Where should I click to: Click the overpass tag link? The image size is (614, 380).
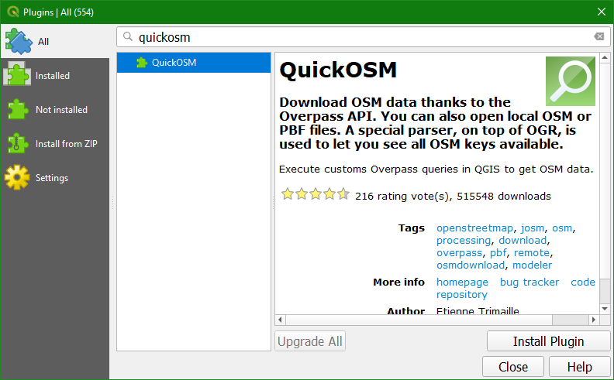[459, 253]
